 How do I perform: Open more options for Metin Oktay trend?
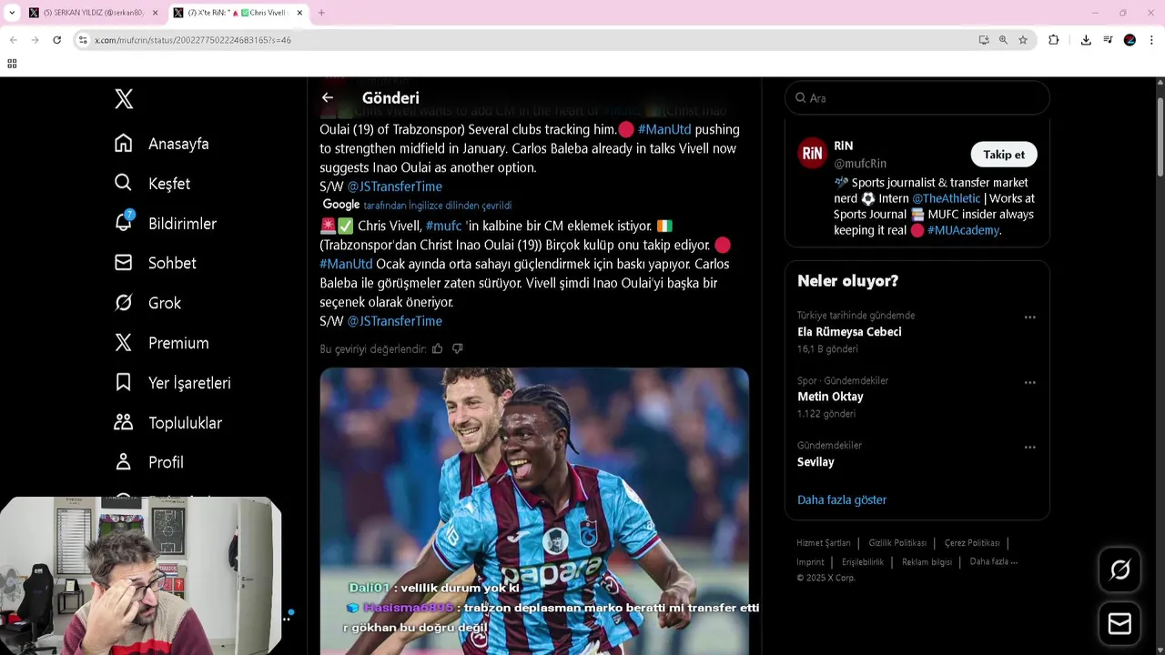1029,383
